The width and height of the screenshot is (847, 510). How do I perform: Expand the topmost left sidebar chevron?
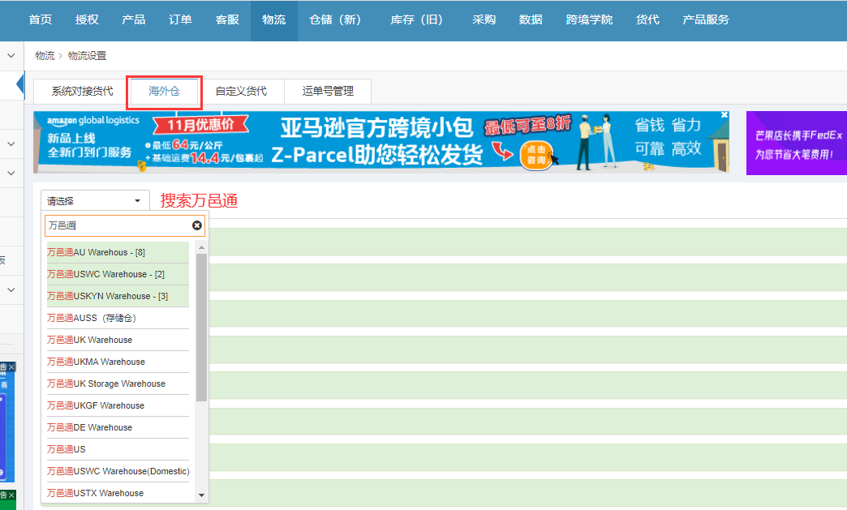[11, 56]
